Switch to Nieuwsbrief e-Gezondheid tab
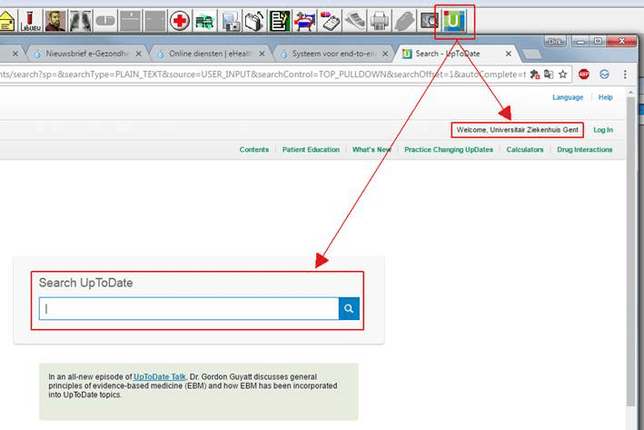Screen dimensions: 644x430 pos(86,54)
